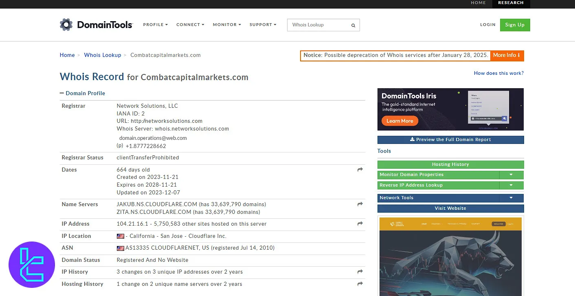The image size is (575, 296).
Task: Click the US flag in the IP Location row
Action: click(x=121, y=236)
